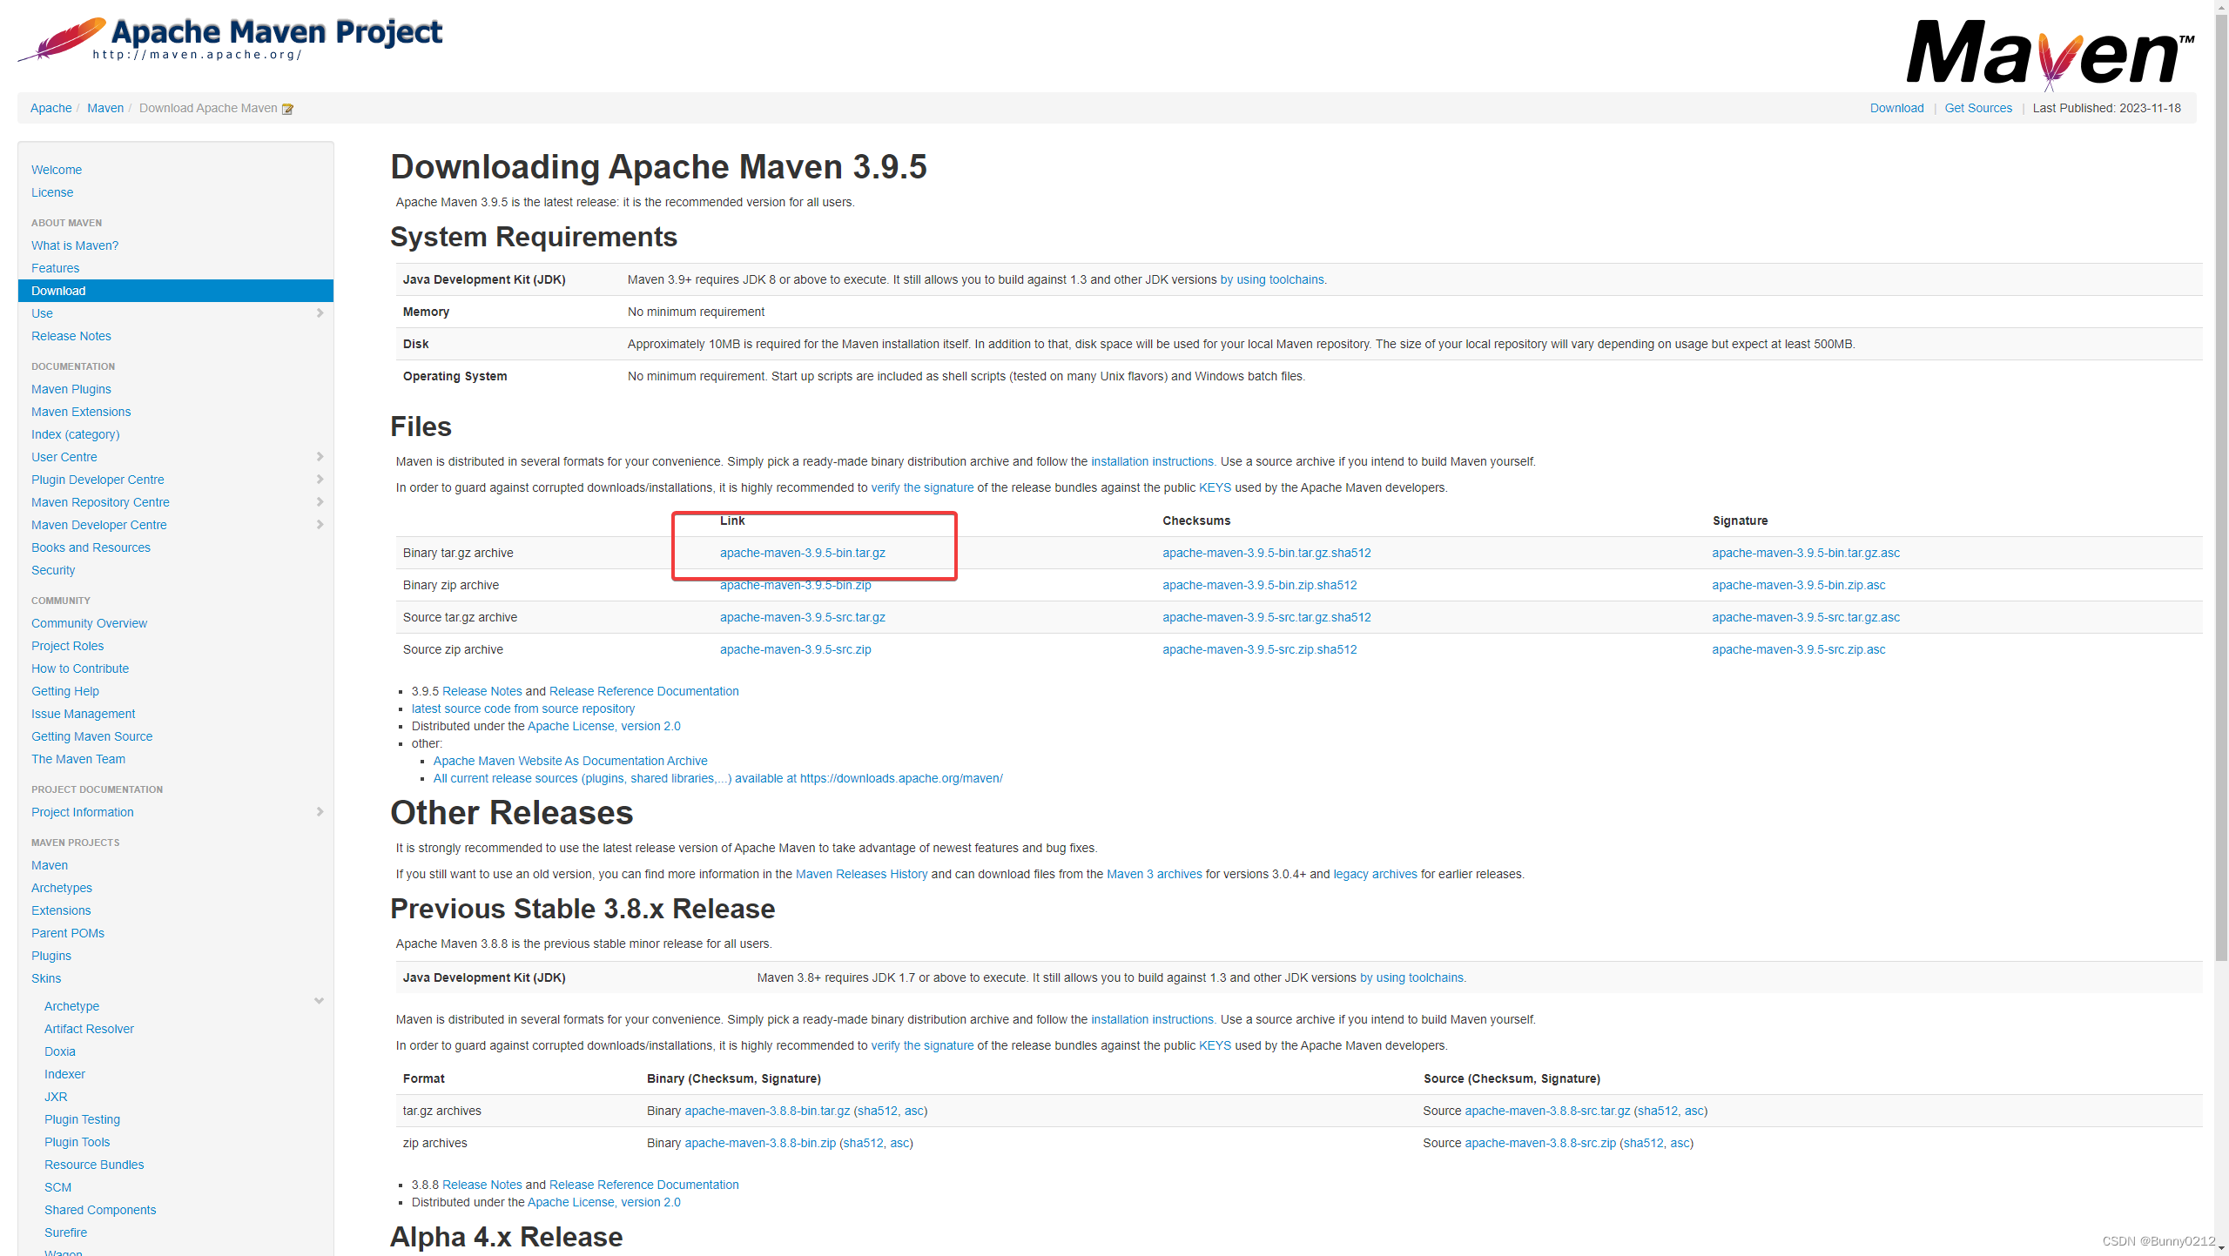
Task: Expand the Plugin Developer Centre arrow
Action: click(320, 480)
